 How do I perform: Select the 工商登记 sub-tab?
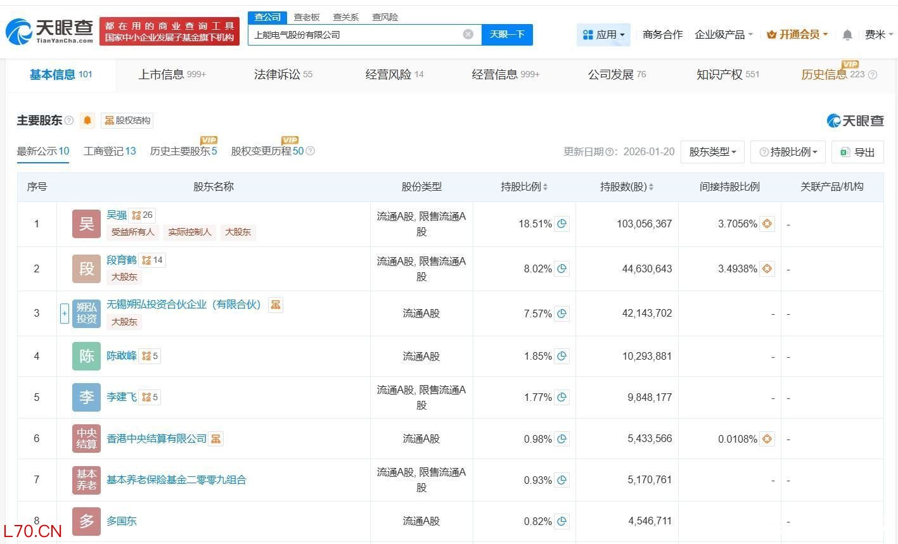pos(110,151)
